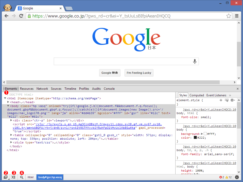Click the #222 color swatch

(195, 137)
